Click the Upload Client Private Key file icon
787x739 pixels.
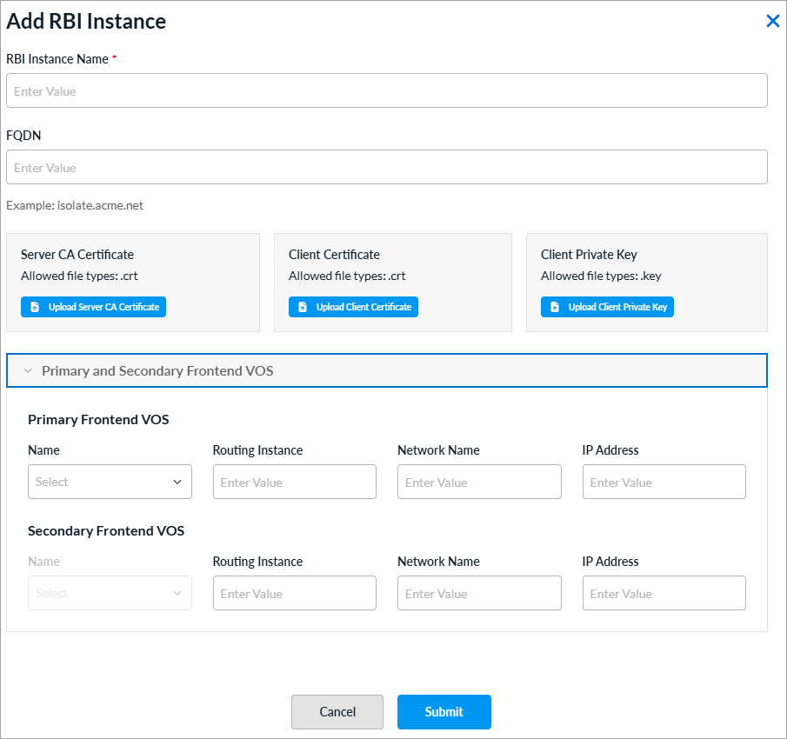pyautogui.click(x=553, y=306)
